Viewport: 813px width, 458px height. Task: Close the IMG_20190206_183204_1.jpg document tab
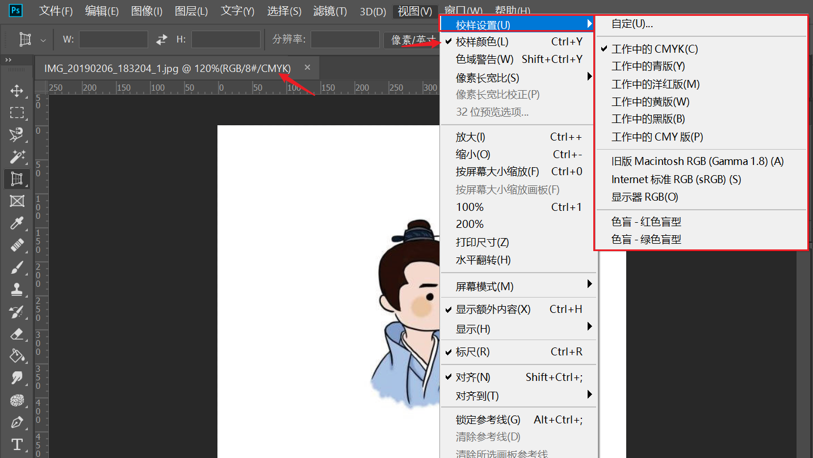click(307, 67)
